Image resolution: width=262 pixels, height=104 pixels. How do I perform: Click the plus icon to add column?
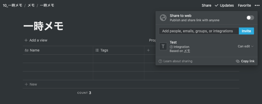(148, 50)
